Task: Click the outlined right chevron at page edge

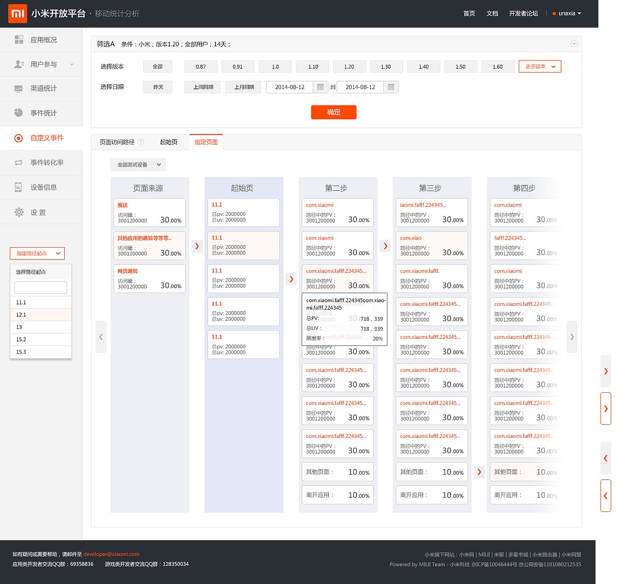Action: pos(605,409)
